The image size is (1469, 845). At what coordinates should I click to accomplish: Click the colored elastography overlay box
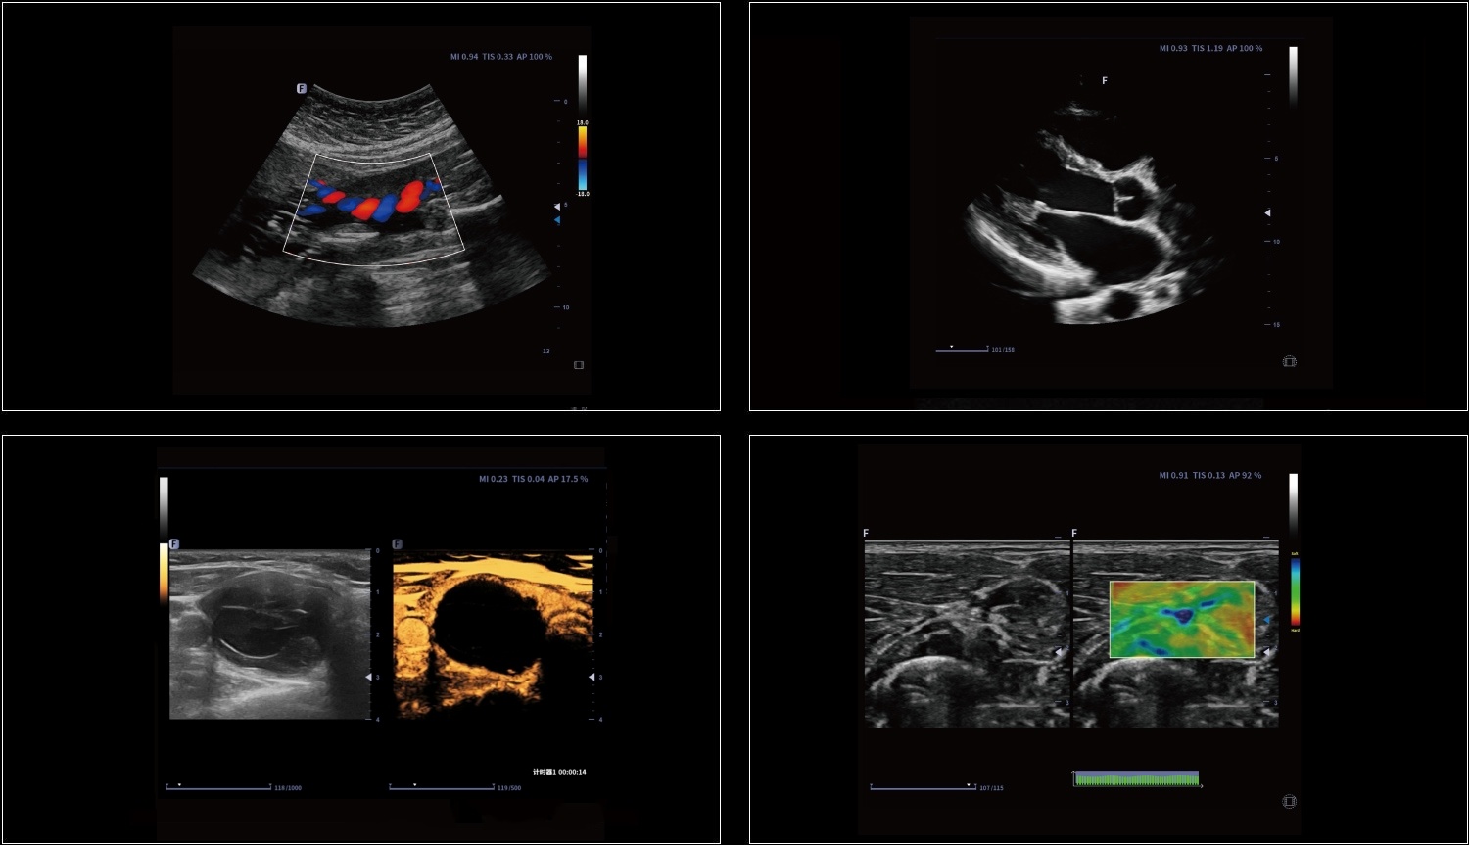1181,619
